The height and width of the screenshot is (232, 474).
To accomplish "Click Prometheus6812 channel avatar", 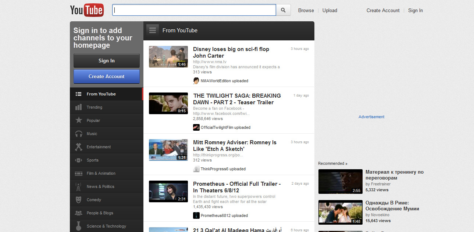I will click(x=196, y=215).
